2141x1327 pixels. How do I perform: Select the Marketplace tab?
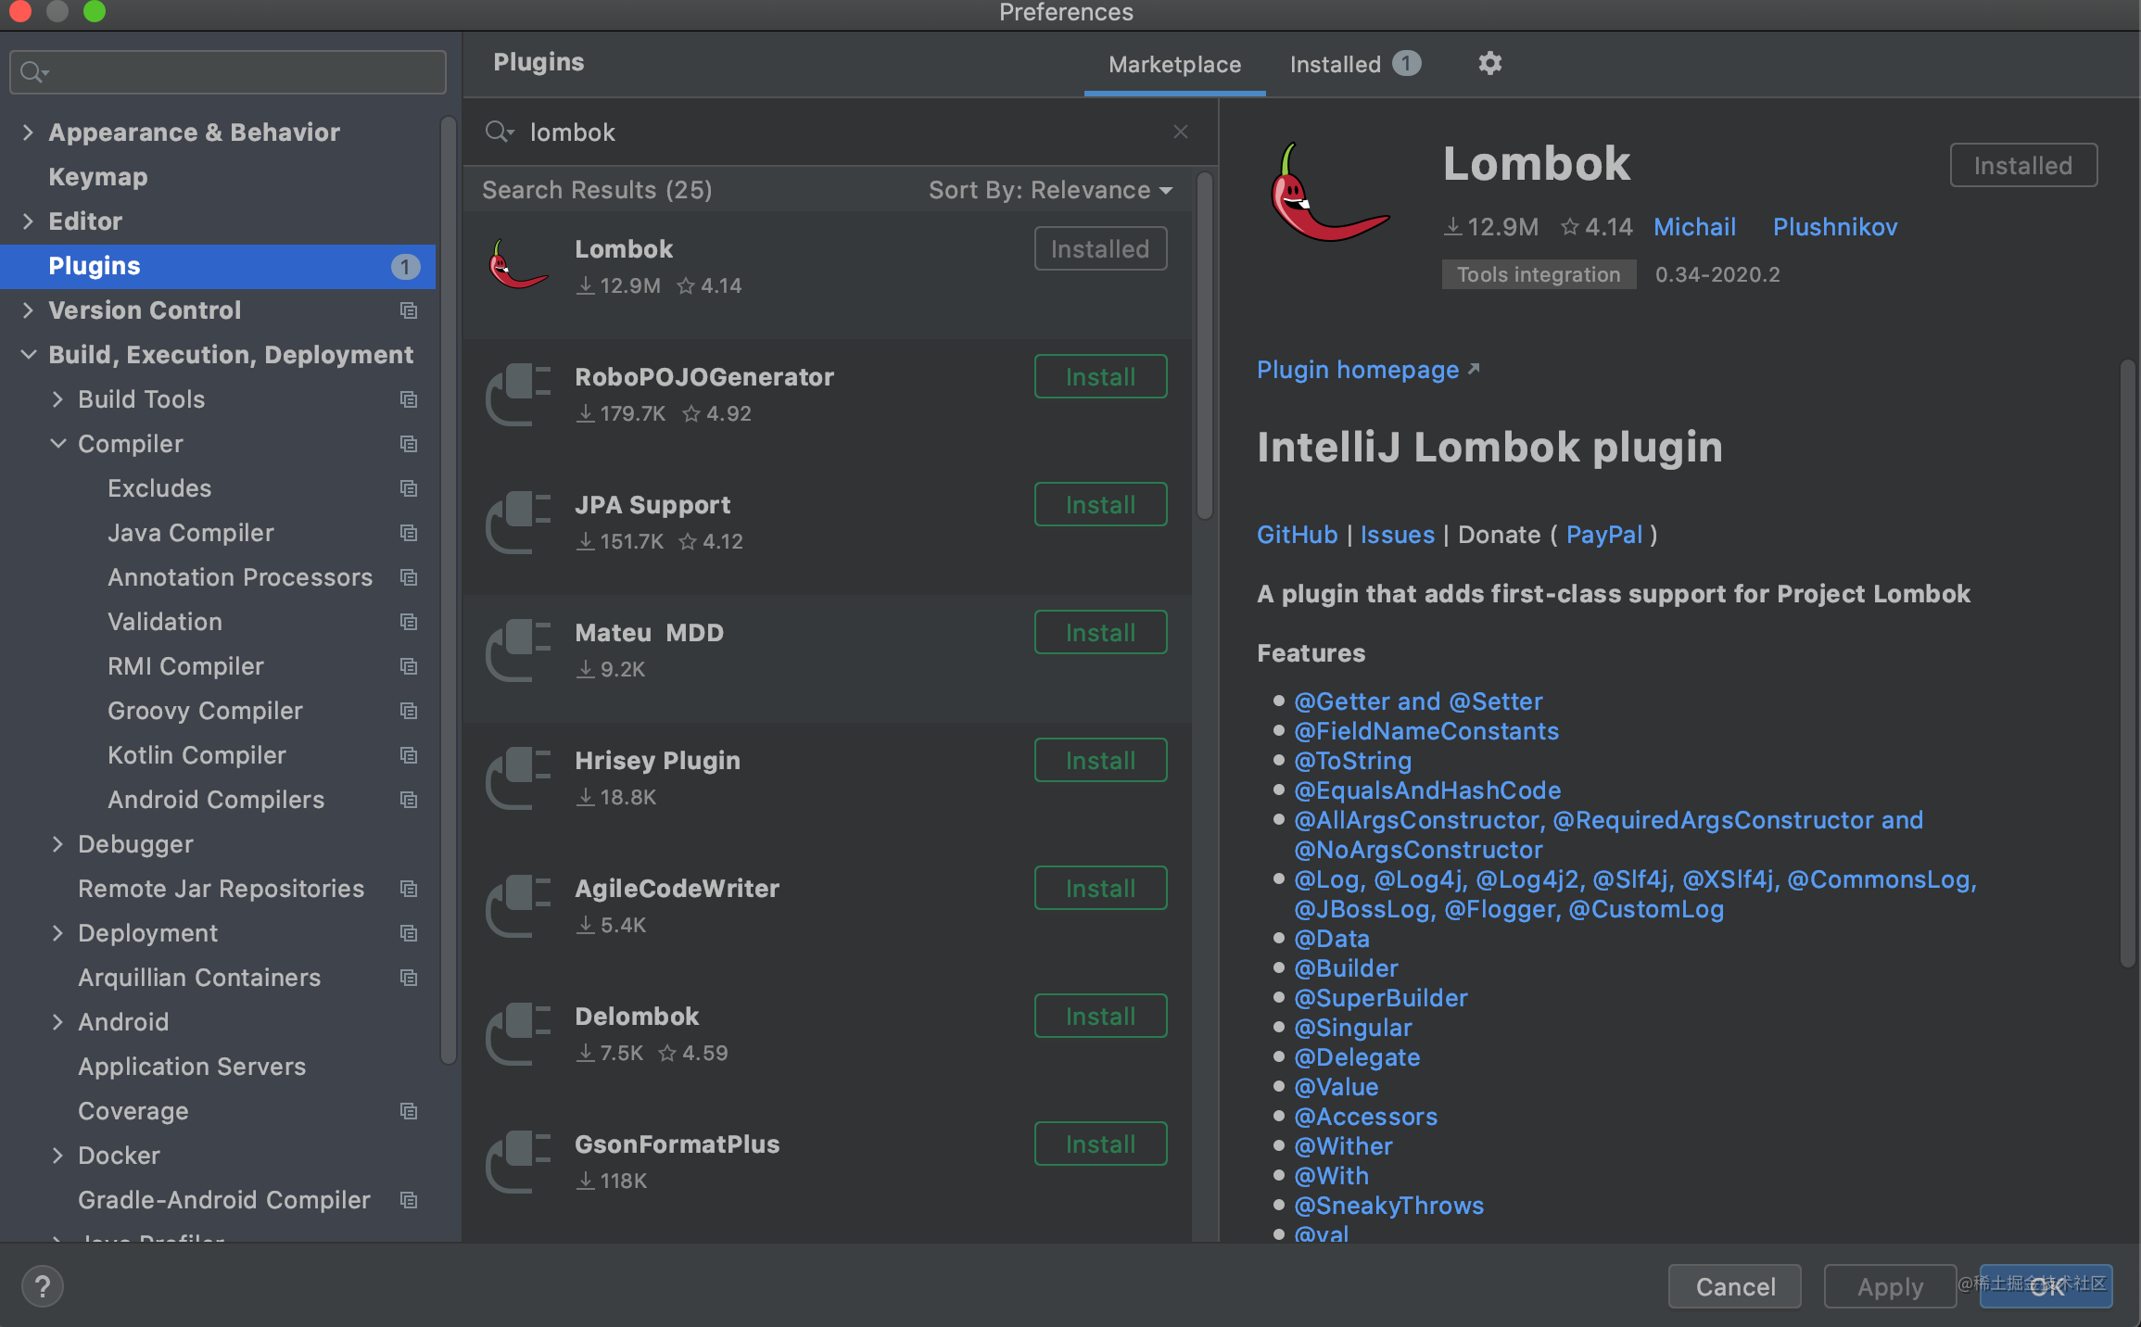pos(1174,64)
